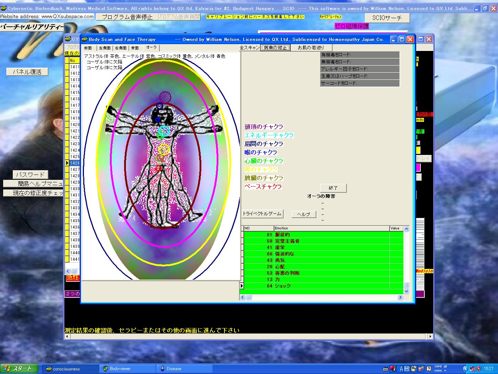Click the SCIOサーチ button
The height and width of the screenshot is (374, 498).
coord(387,18)
